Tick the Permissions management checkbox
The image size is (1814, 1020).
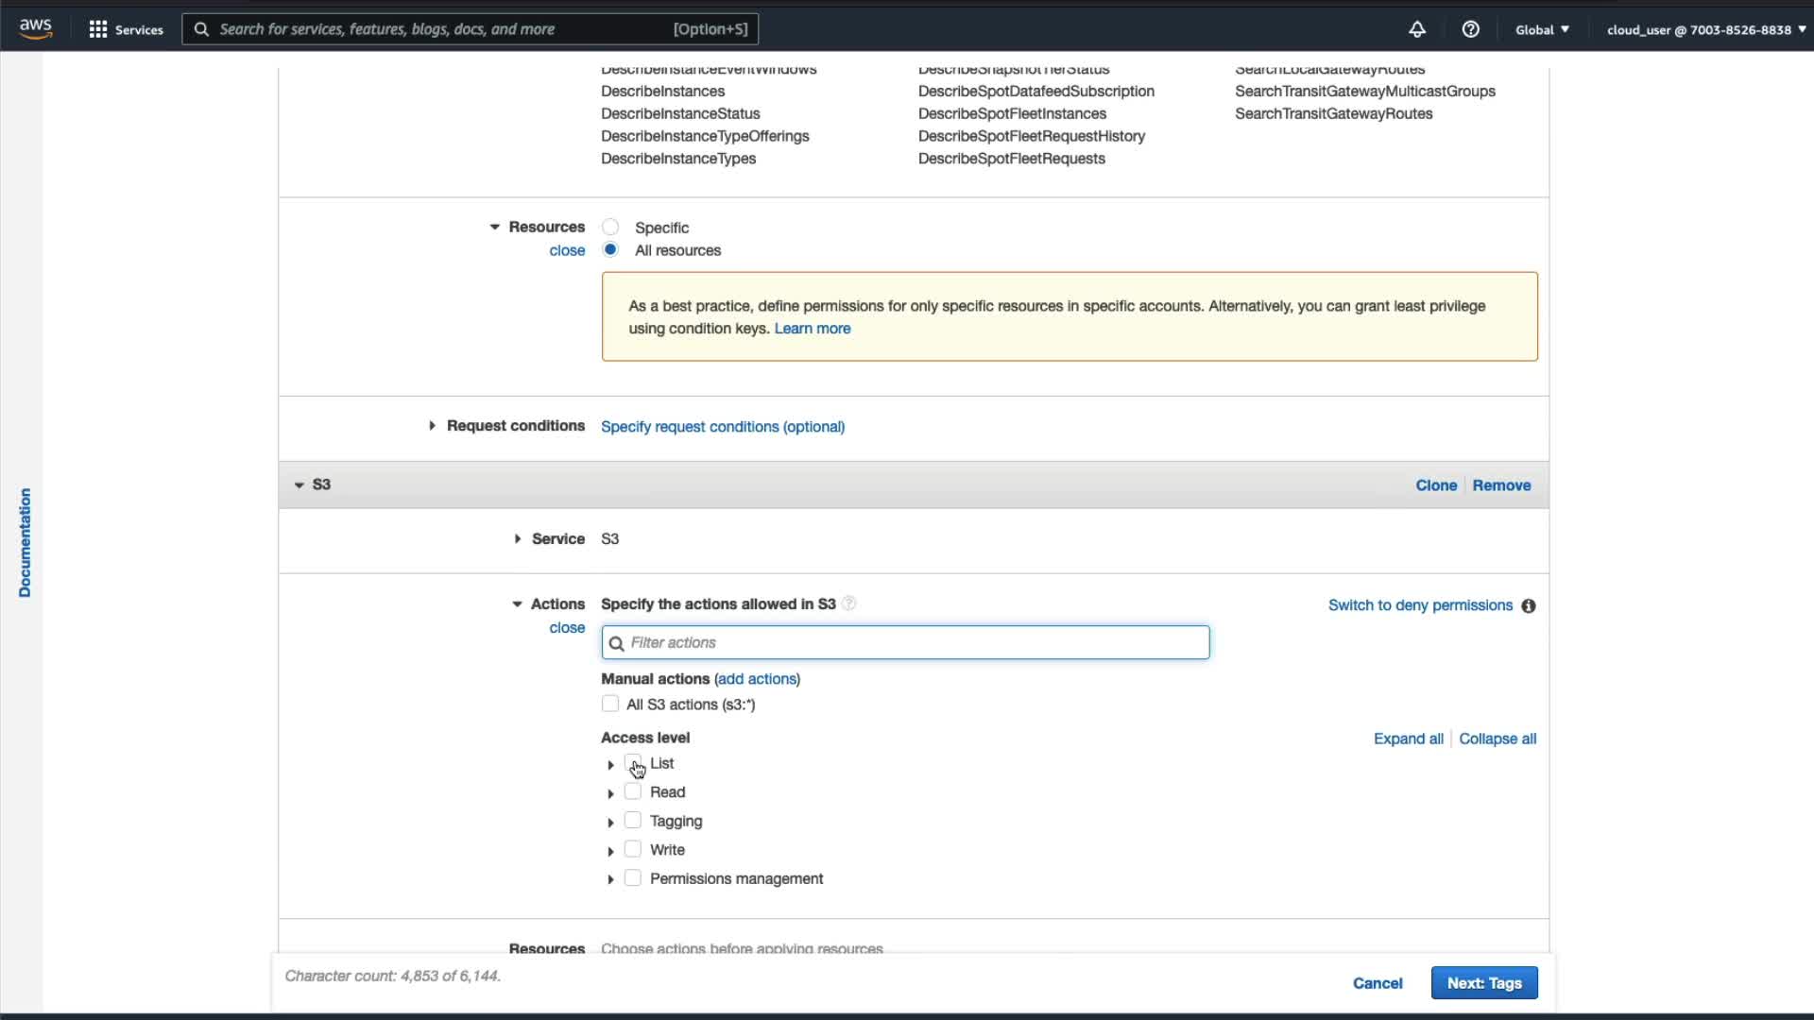pos(633,878)
